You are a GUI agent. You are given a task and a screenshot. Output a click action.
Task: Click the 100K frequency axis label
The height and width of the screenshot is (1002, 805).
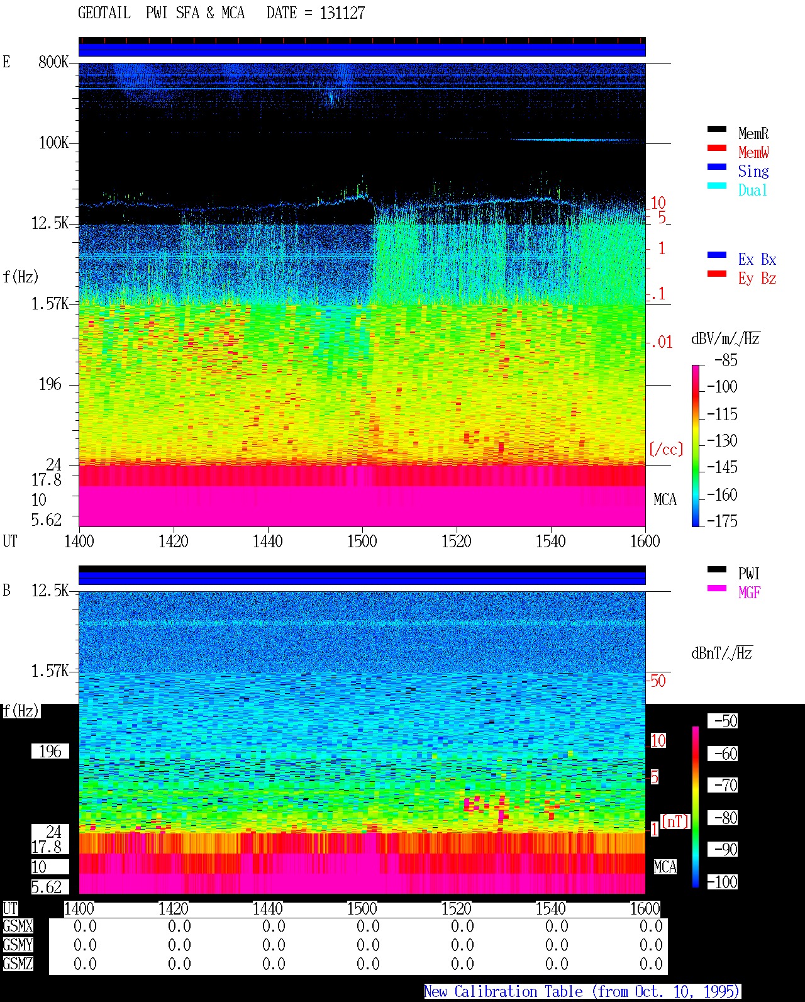pos(53,143)
